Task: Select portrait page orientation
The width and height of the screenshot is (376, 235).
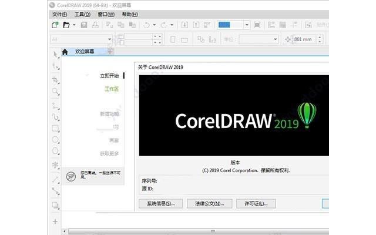Action: 173,39
